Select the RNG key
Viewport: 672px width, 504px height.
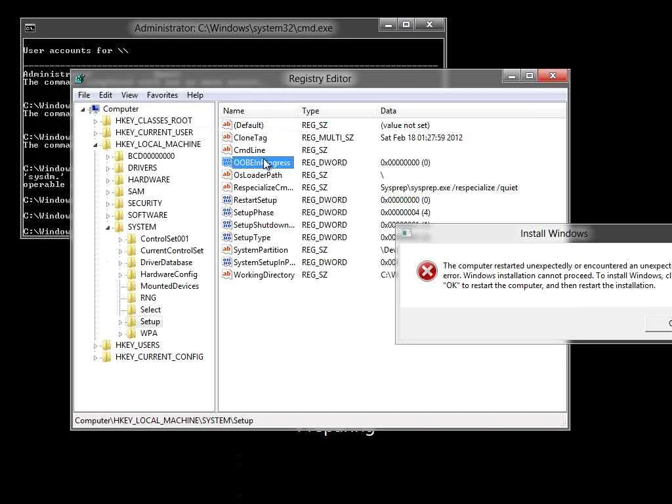click(148, 298)
